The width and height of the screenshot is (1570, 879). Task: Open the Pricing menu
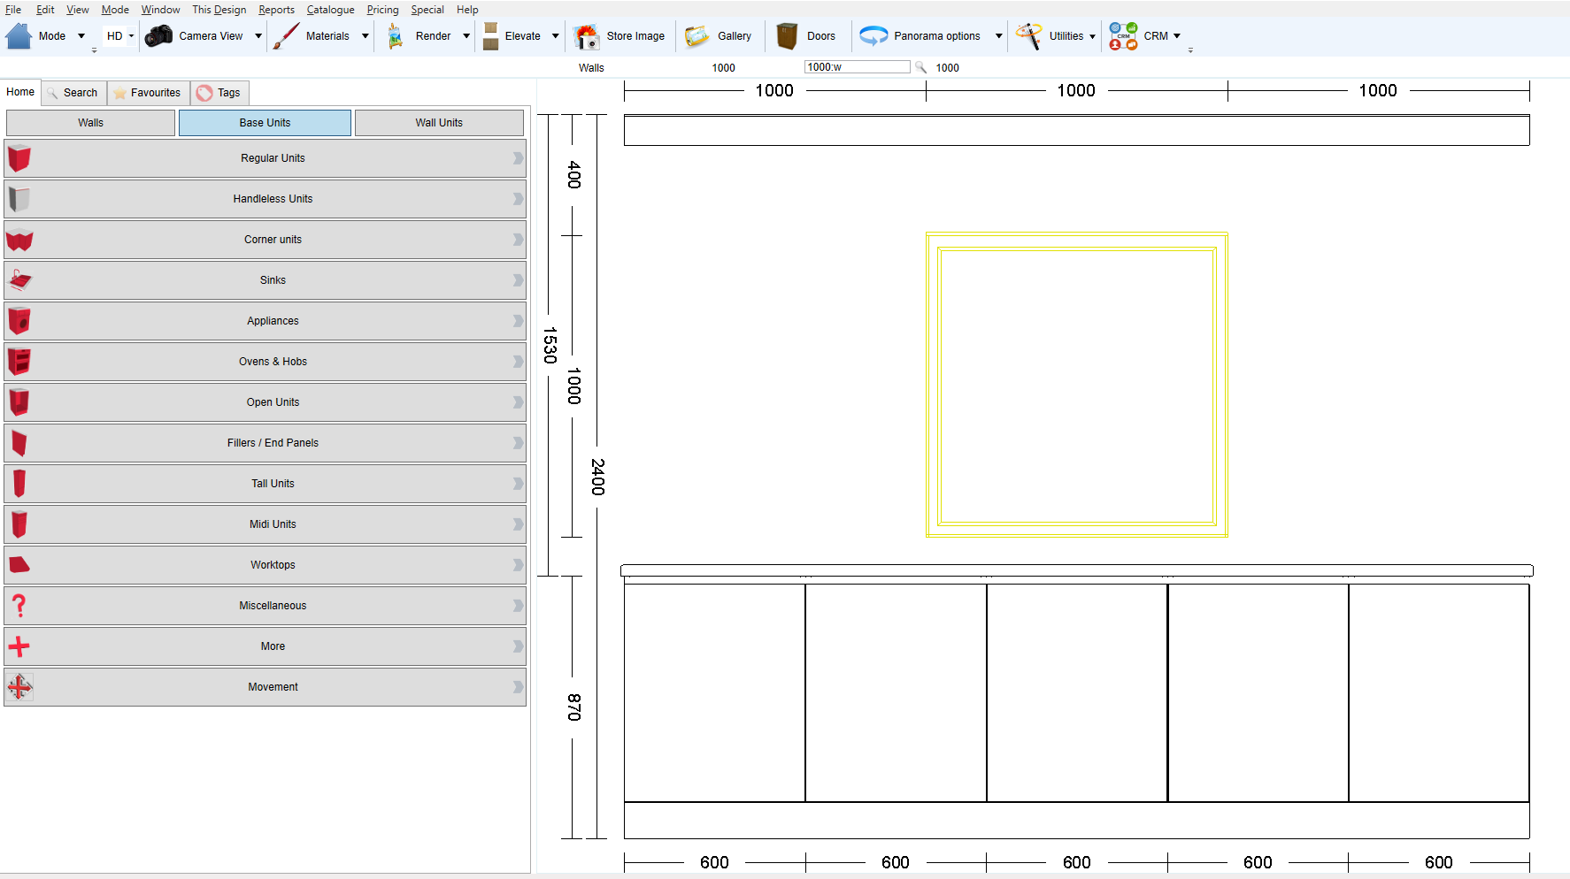382,10
